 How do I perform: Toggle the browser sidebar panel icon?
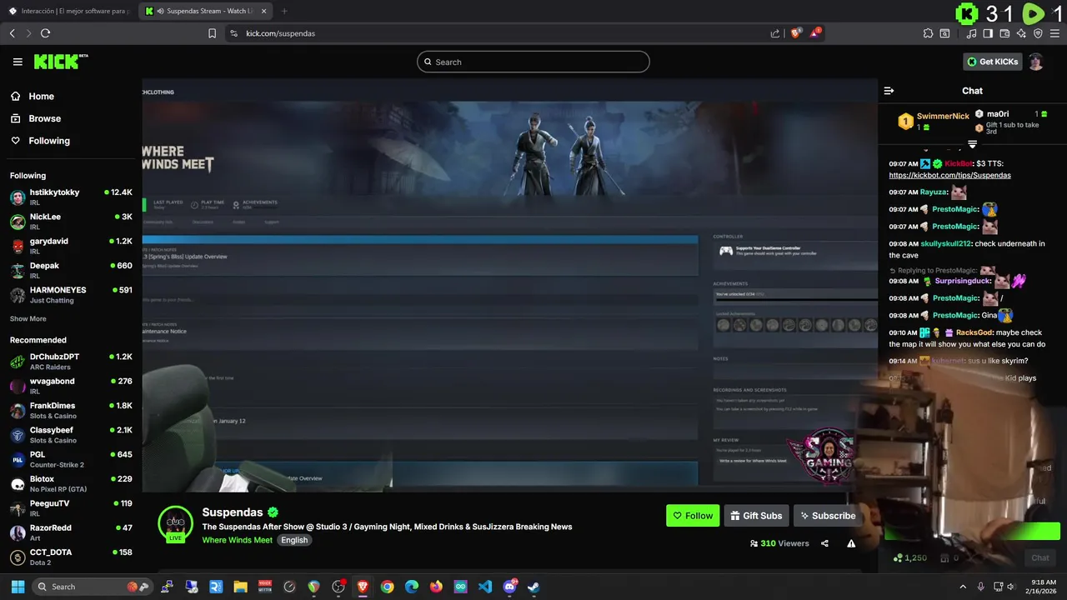(988, 33)
